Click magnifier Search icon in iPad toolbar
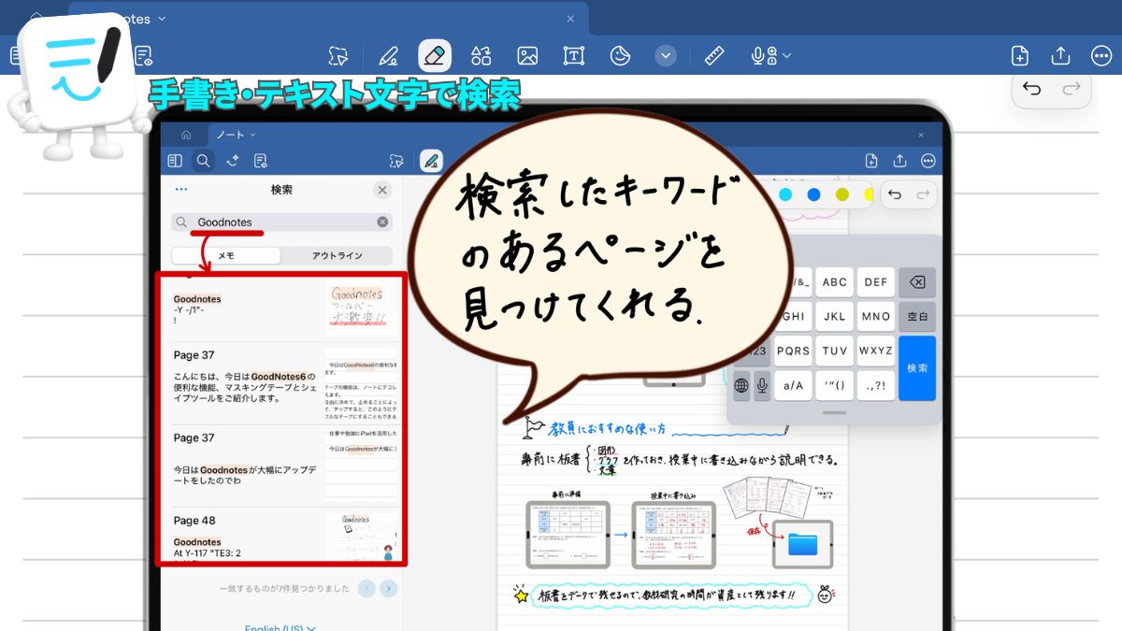 coord(203,161)
